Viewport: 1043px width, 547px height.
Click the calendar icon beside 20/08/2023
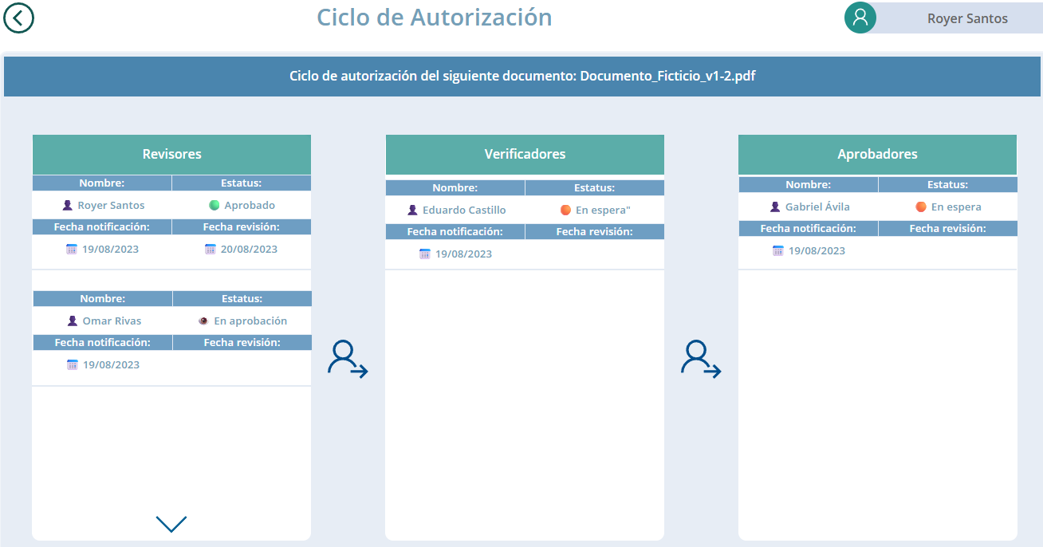[211, 249]
